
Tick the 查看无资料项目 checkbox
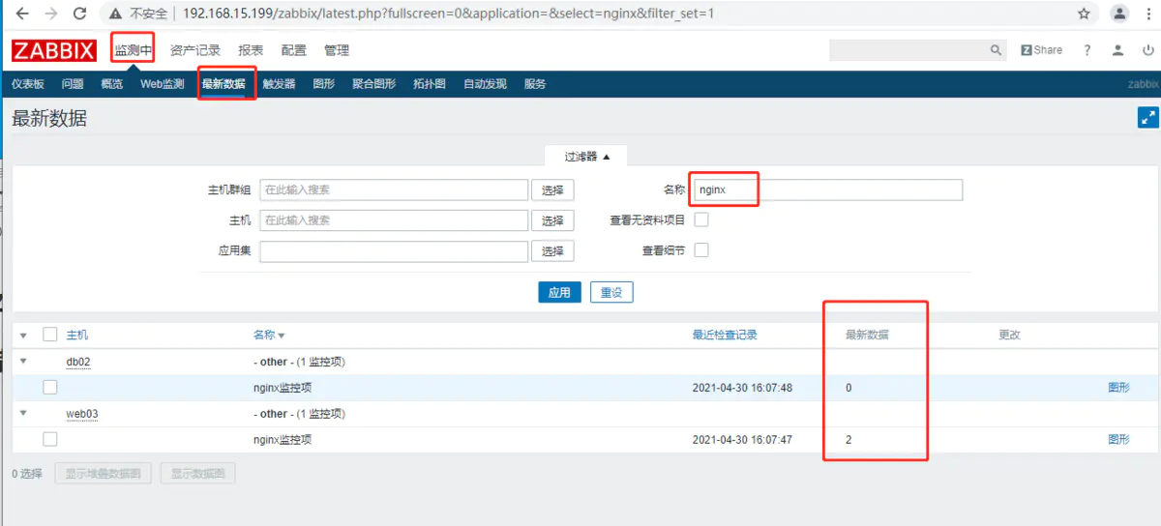pyautogui.click(x=702, y=219)
